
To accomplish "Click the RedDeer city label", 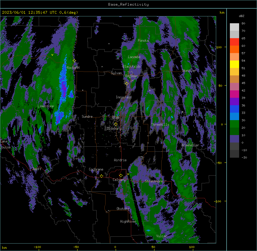I will coord(131,76).
